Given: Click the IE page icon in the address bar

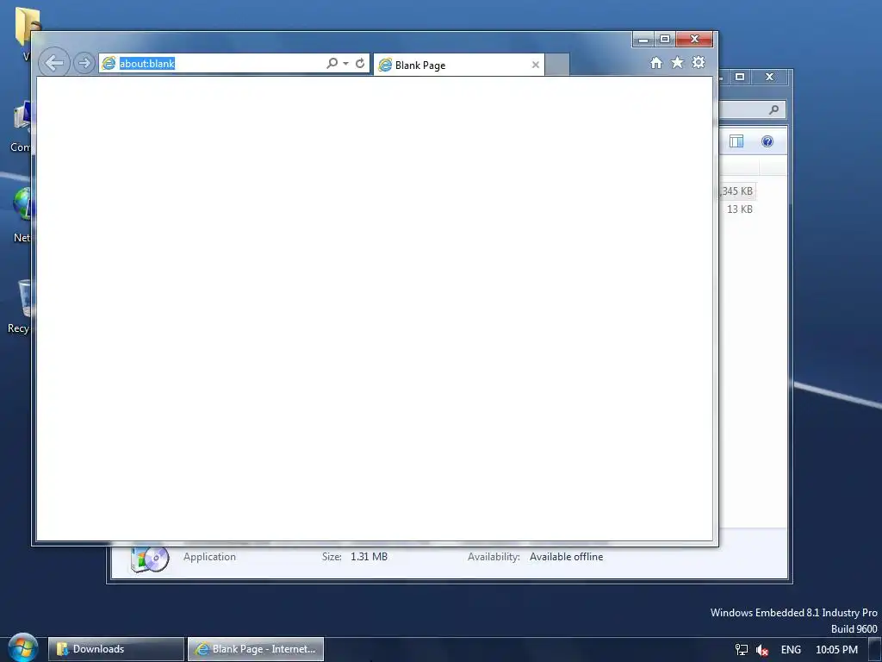Looking at the screenshot, I should pos(108,63).
